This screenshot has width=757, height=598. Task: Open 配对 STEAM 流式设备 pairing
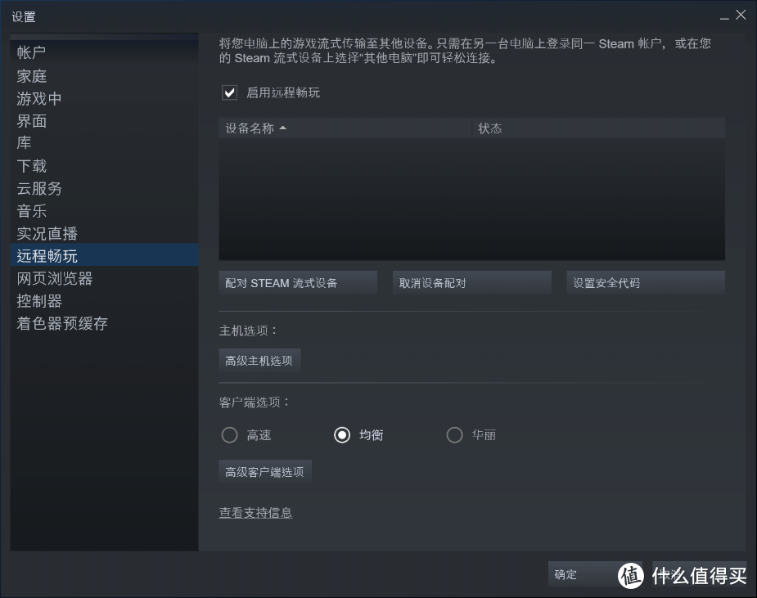298,281
